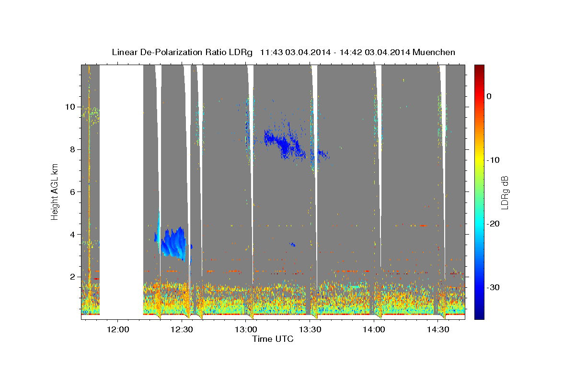
Task: Select the 12:00 time tick label
Action: click(118, 329)
